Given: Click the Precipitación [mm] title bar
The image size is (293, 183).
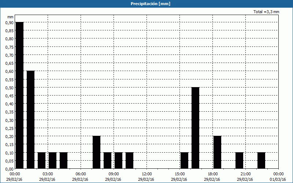Looking at the screenshot, I should click(146, 4).
